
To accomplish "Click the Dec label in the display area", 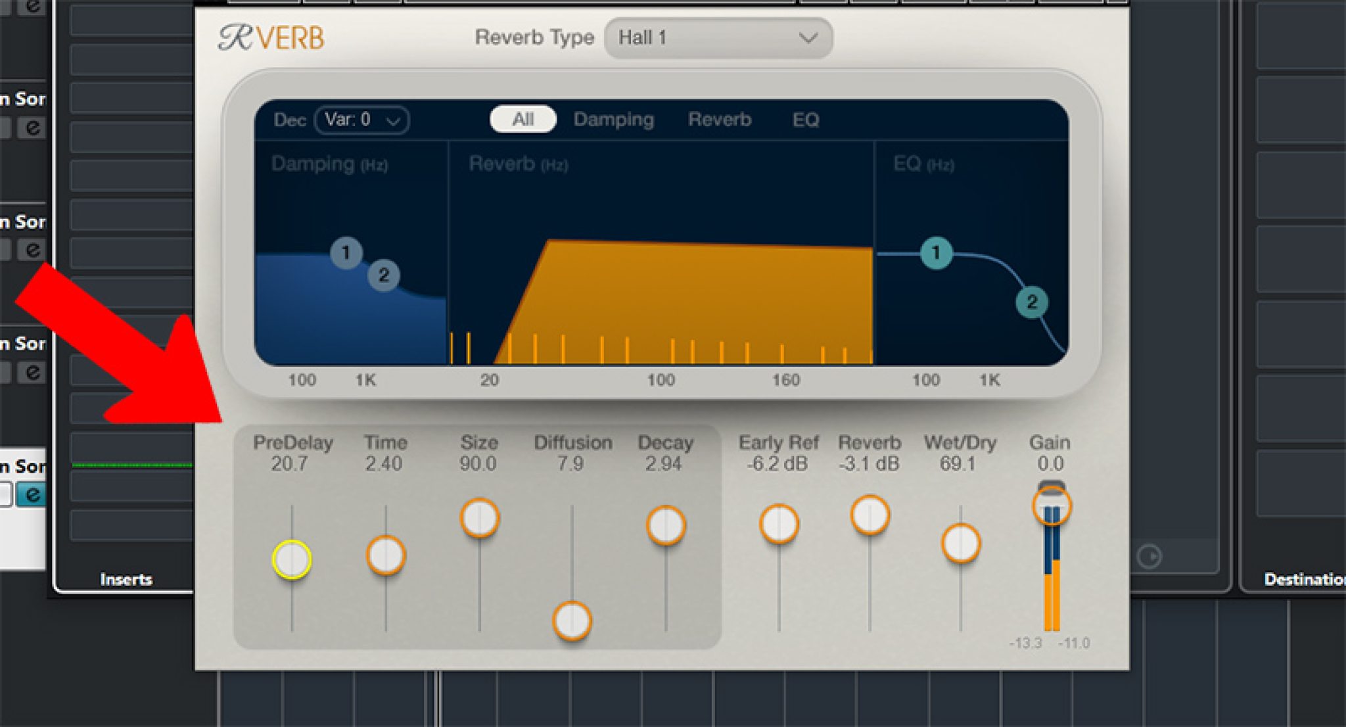I will coord(290,120).
